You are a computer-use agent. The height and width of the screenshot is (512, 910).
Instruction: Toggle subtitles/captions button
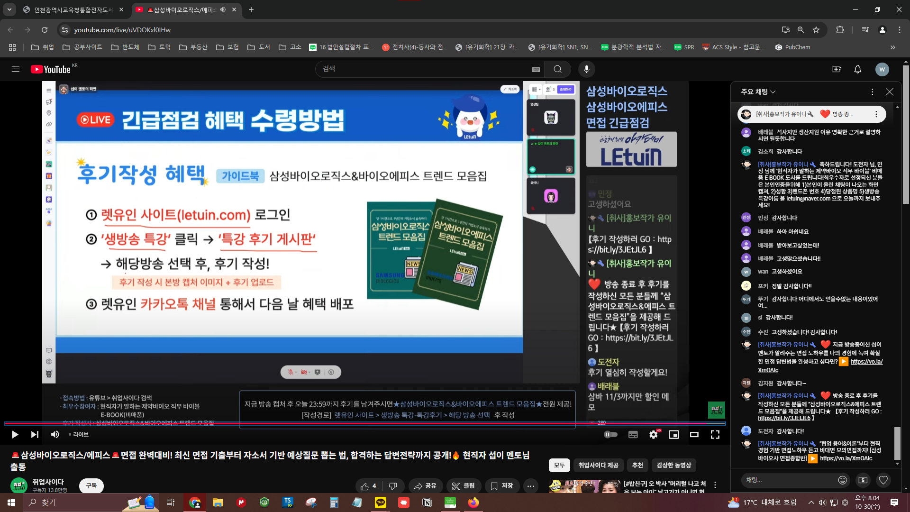(x=633, y=434)
